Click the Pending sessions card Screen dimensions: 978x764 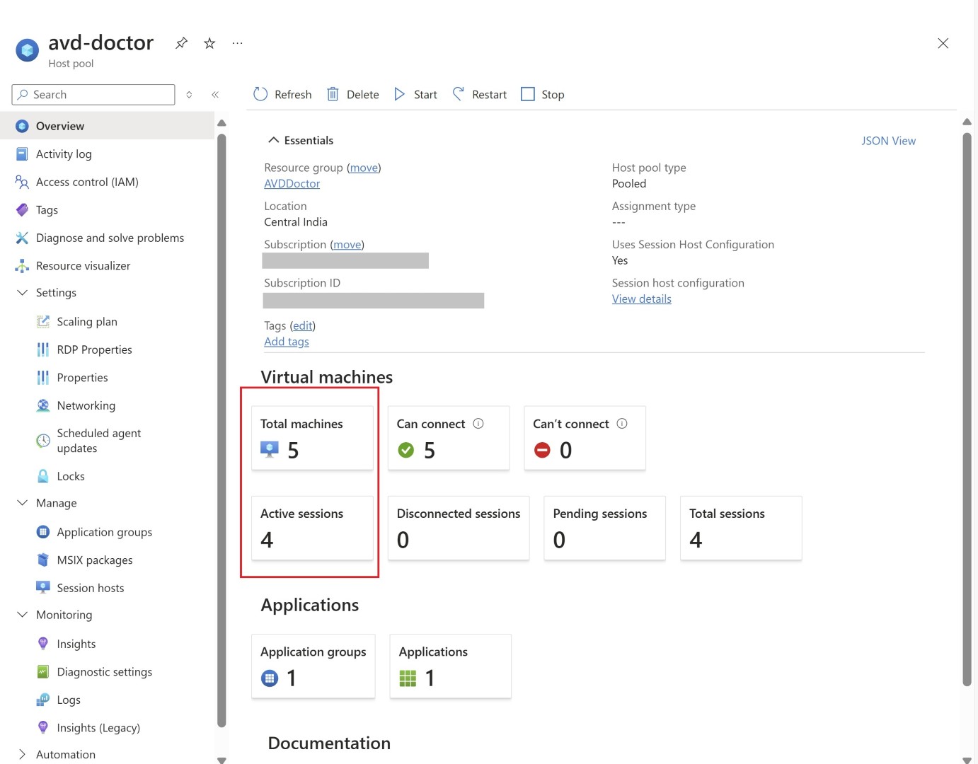coord(604,528)
